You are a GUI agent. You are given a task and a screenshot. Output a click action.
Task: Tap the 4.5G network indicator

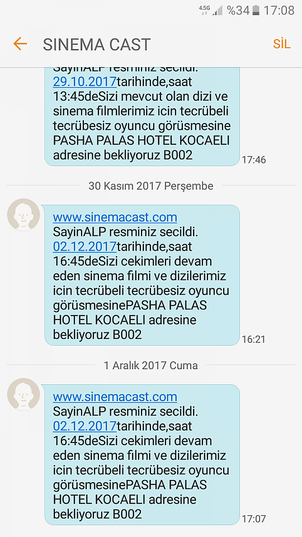click(204, 10)
